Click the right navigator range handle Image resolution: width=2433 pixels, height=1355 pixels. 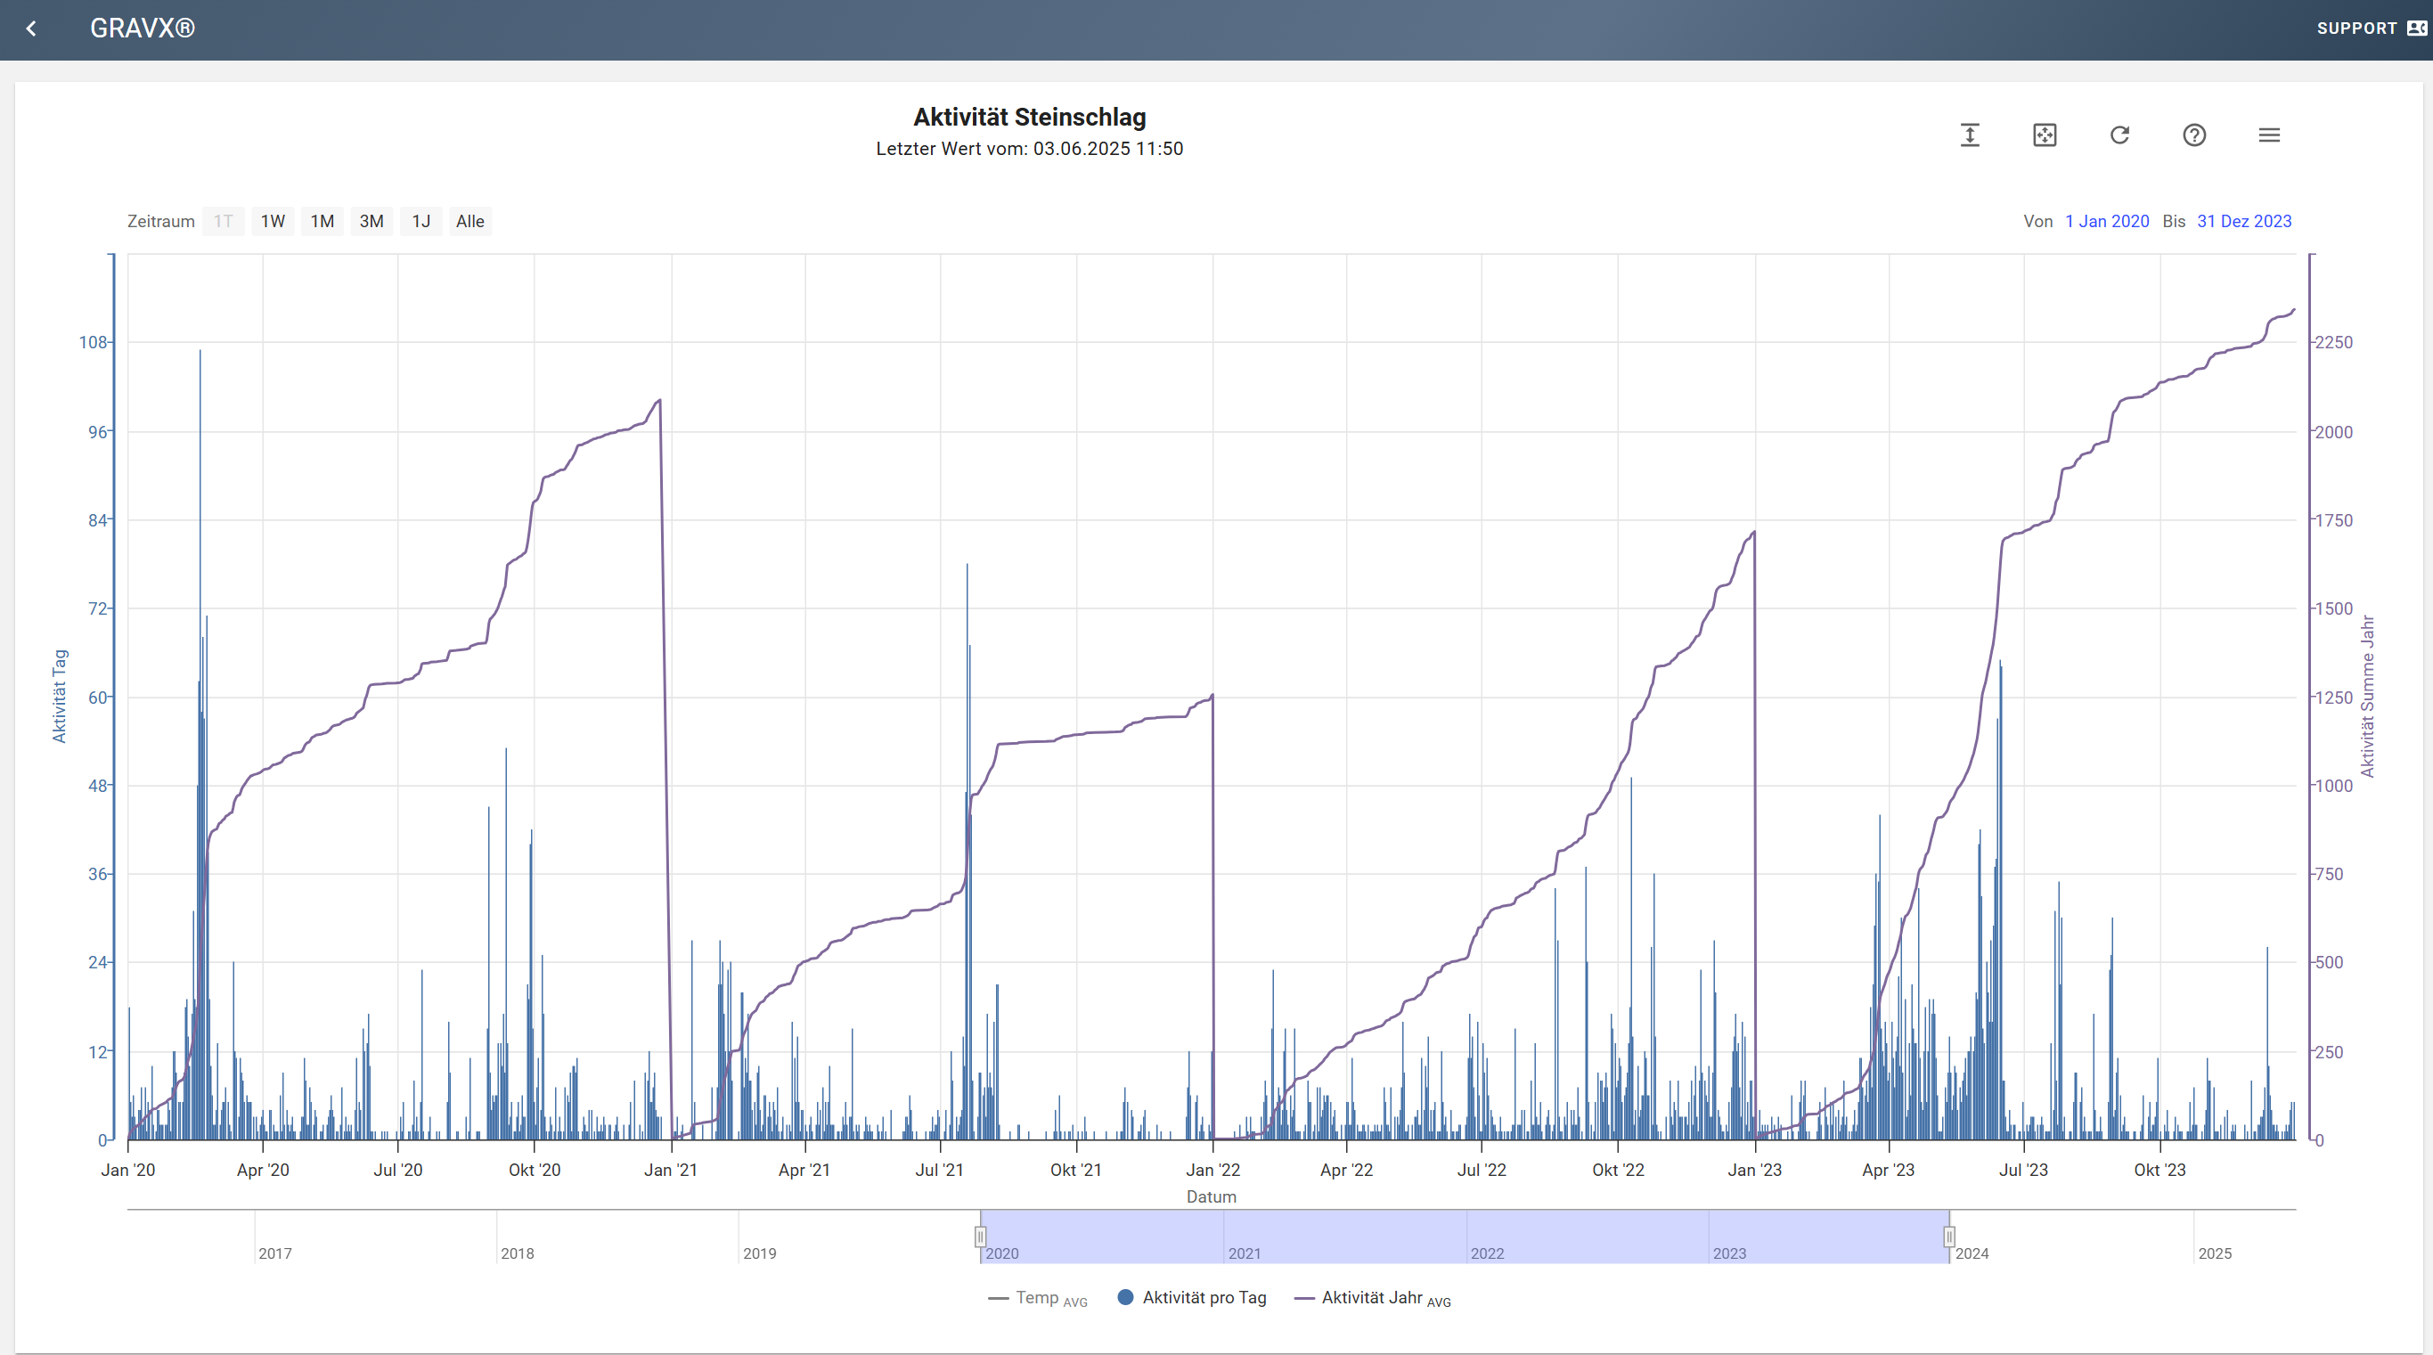pyautogui.click(x=1949, y=1236)
